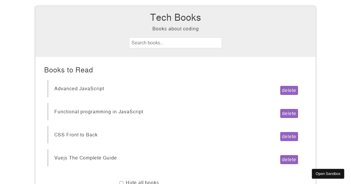The width and height of the screenshot is (351, 184).
Task: Click the Books about coding subtitle
Action: (x=175, y=29)
